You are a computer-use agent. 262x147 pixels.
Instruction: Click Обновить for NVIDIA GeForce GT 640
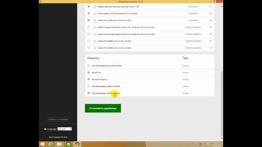[x=193, y=13]
